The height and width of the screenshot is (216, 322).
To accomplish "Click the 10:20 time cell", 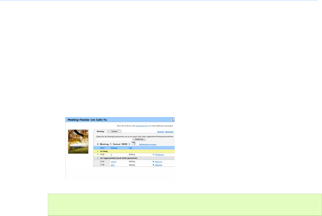I will point(102,154).
